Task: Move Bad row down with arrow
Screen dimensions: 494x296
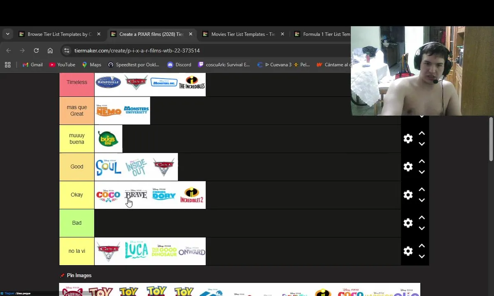Action: 422,228
